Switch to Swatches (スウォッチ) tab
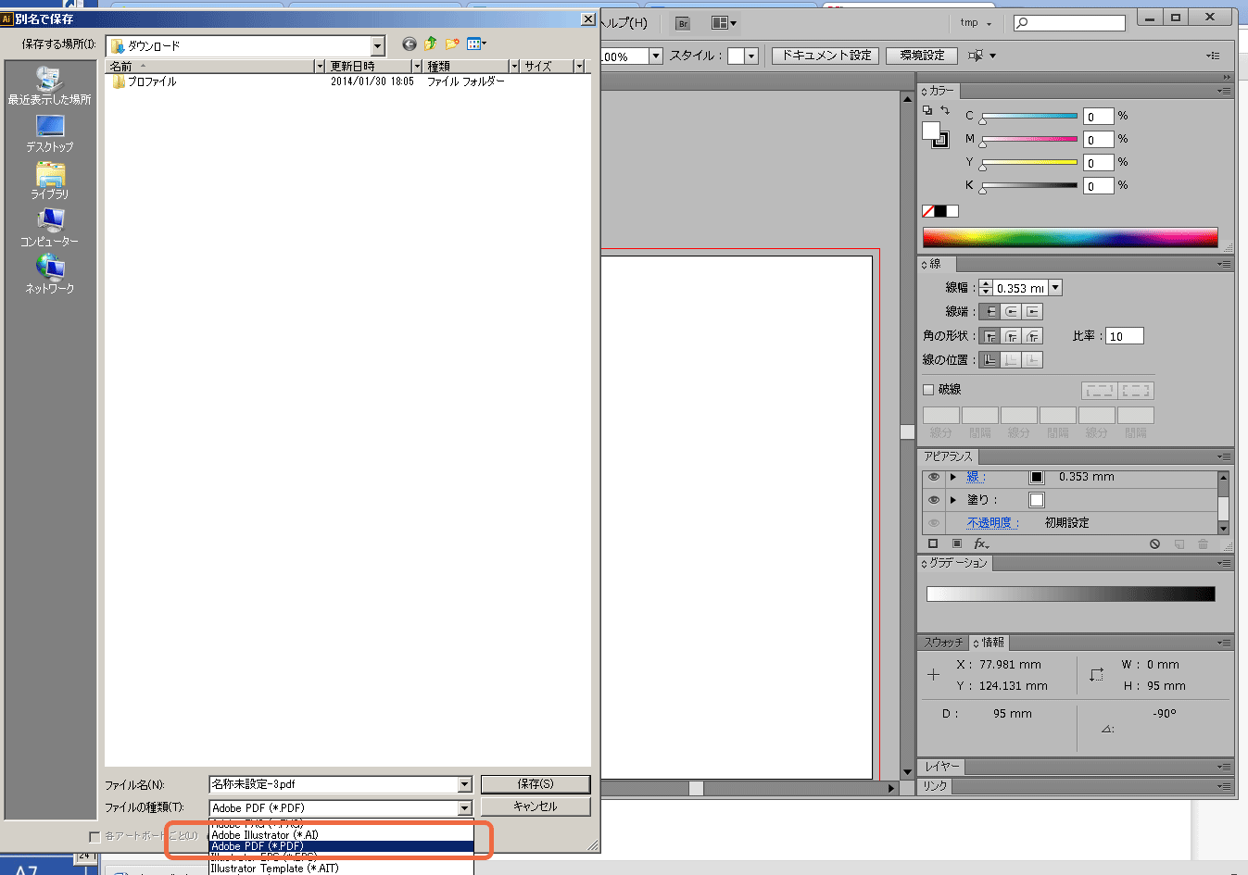This screenshot has width=1248, height=875. click(943, 643)
